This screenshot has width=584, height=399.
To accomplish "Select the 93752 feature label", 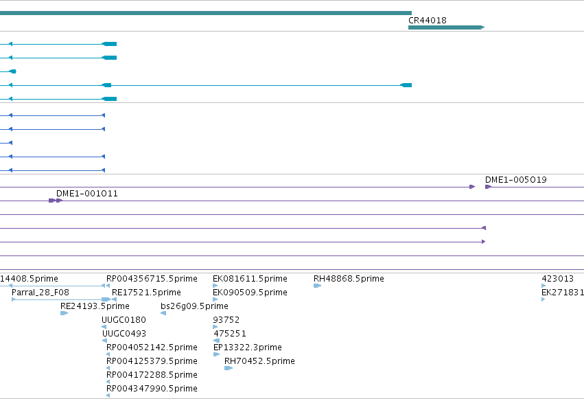I will 226,320.
